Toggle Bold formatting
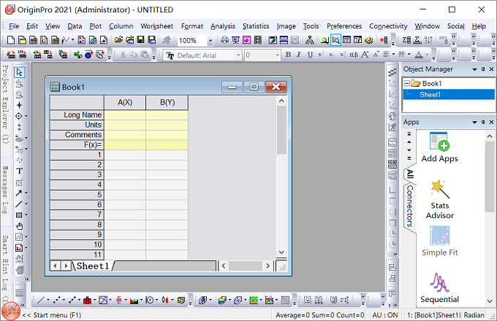 [288, 55]
